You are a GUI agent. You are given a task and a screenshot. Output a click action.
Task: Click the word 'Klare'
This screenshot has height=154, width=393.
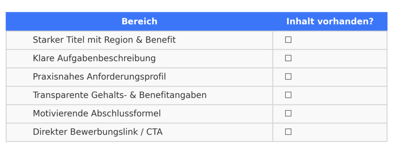point(44,58)
